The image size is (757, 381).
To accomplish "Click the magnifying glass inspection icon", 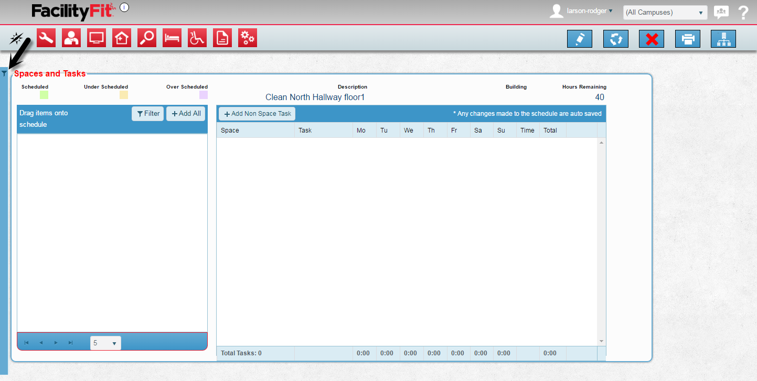I will pos(147,38).
